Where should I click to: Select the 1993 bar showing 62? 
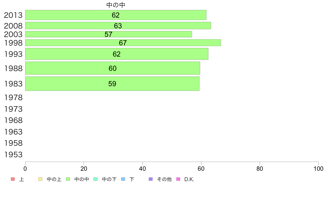(x=117, y=54)
